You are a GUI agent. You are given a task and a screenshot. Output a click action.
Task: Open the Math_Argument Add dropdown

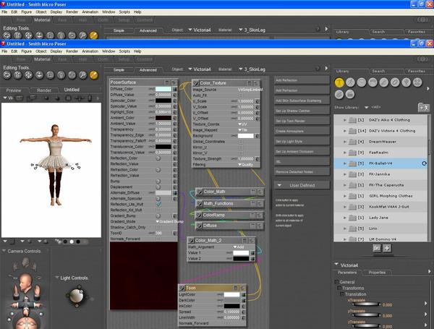[238, 247]
